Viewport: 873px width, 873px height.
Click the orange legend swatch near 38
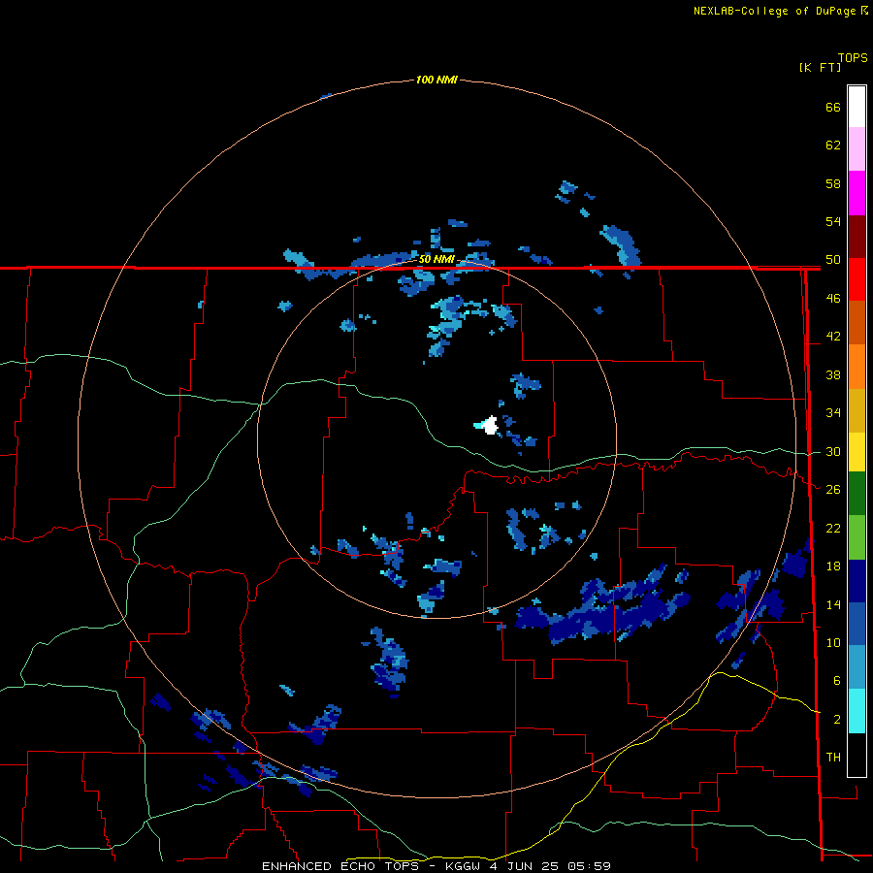(x=857, y=367)
